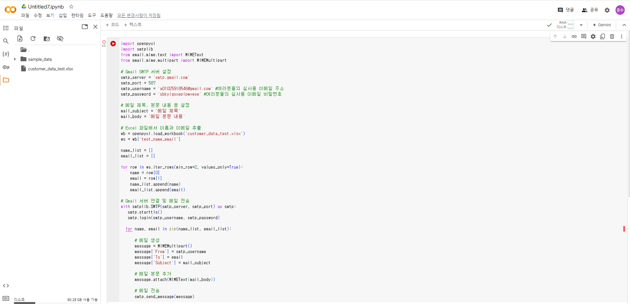The image size is (630, 304).
Task: Click the smtp_port = 587 line
Action: (x=138, y=83)
